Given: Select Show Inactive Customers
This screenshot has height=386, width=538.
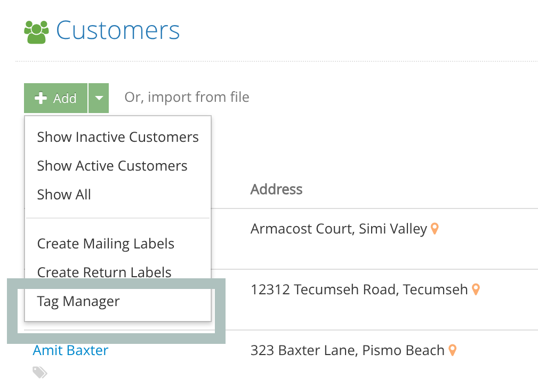Looking at the screenshot, I should click(117, 137).
